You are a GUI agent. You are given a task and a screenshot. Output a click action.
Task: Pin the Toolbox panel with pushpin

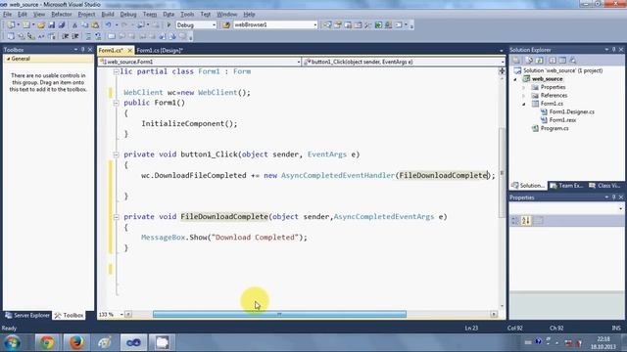point(82,50)
